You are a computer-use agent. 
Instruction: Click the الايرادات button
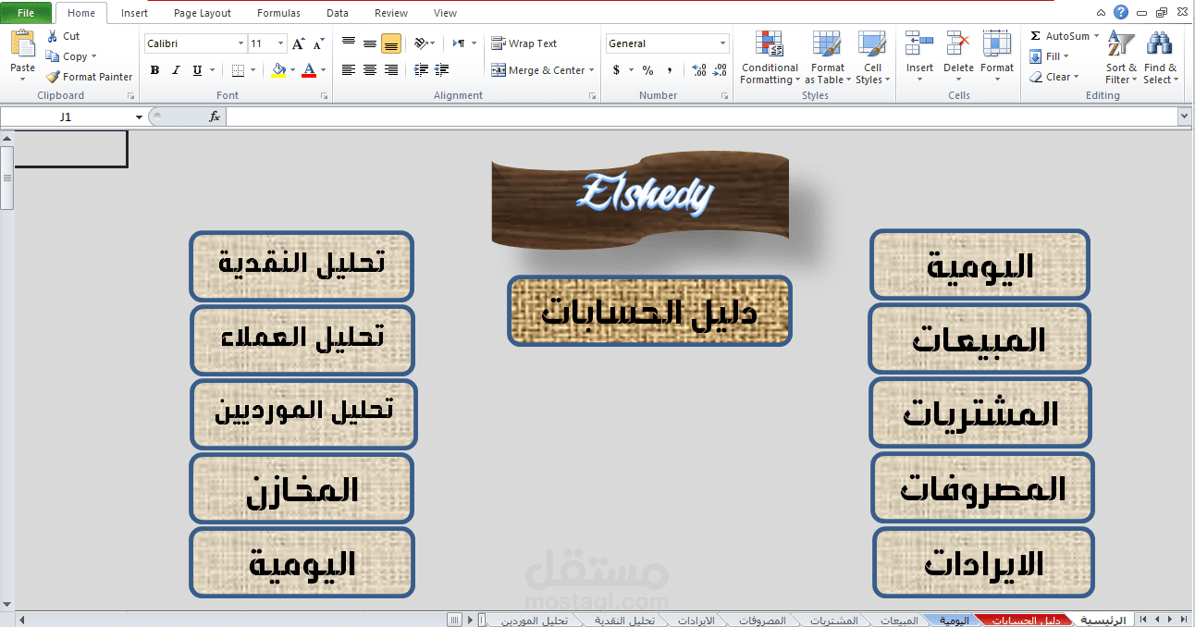pyautogui.click(x=984, y=562)
